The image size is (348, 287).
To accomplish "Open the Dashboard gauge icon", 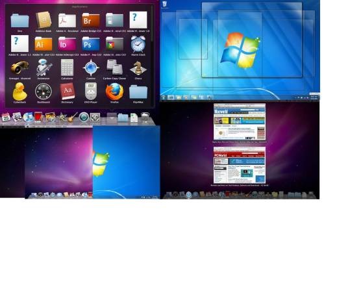I will point(43,92).
